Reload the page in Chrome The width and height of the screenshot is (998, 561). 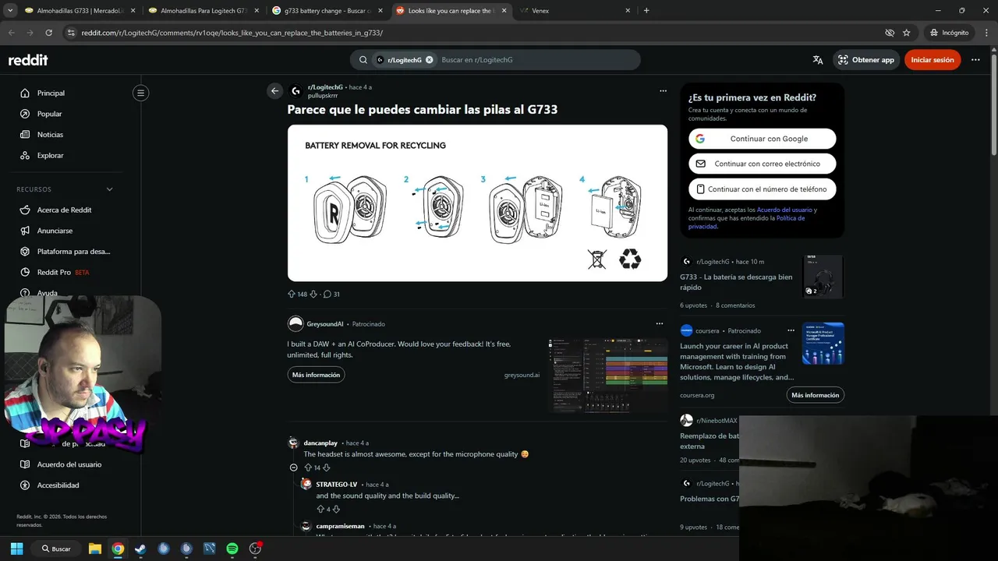[x=49, y=33]
